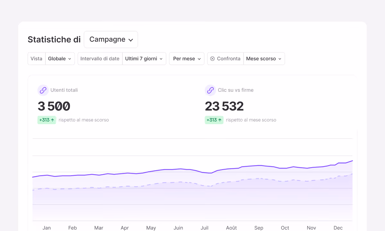Viewport: 385px width, 231px height.
Task: Click rispetto al mese scorso under Utenti totali
Action: [x=84, y=120]
